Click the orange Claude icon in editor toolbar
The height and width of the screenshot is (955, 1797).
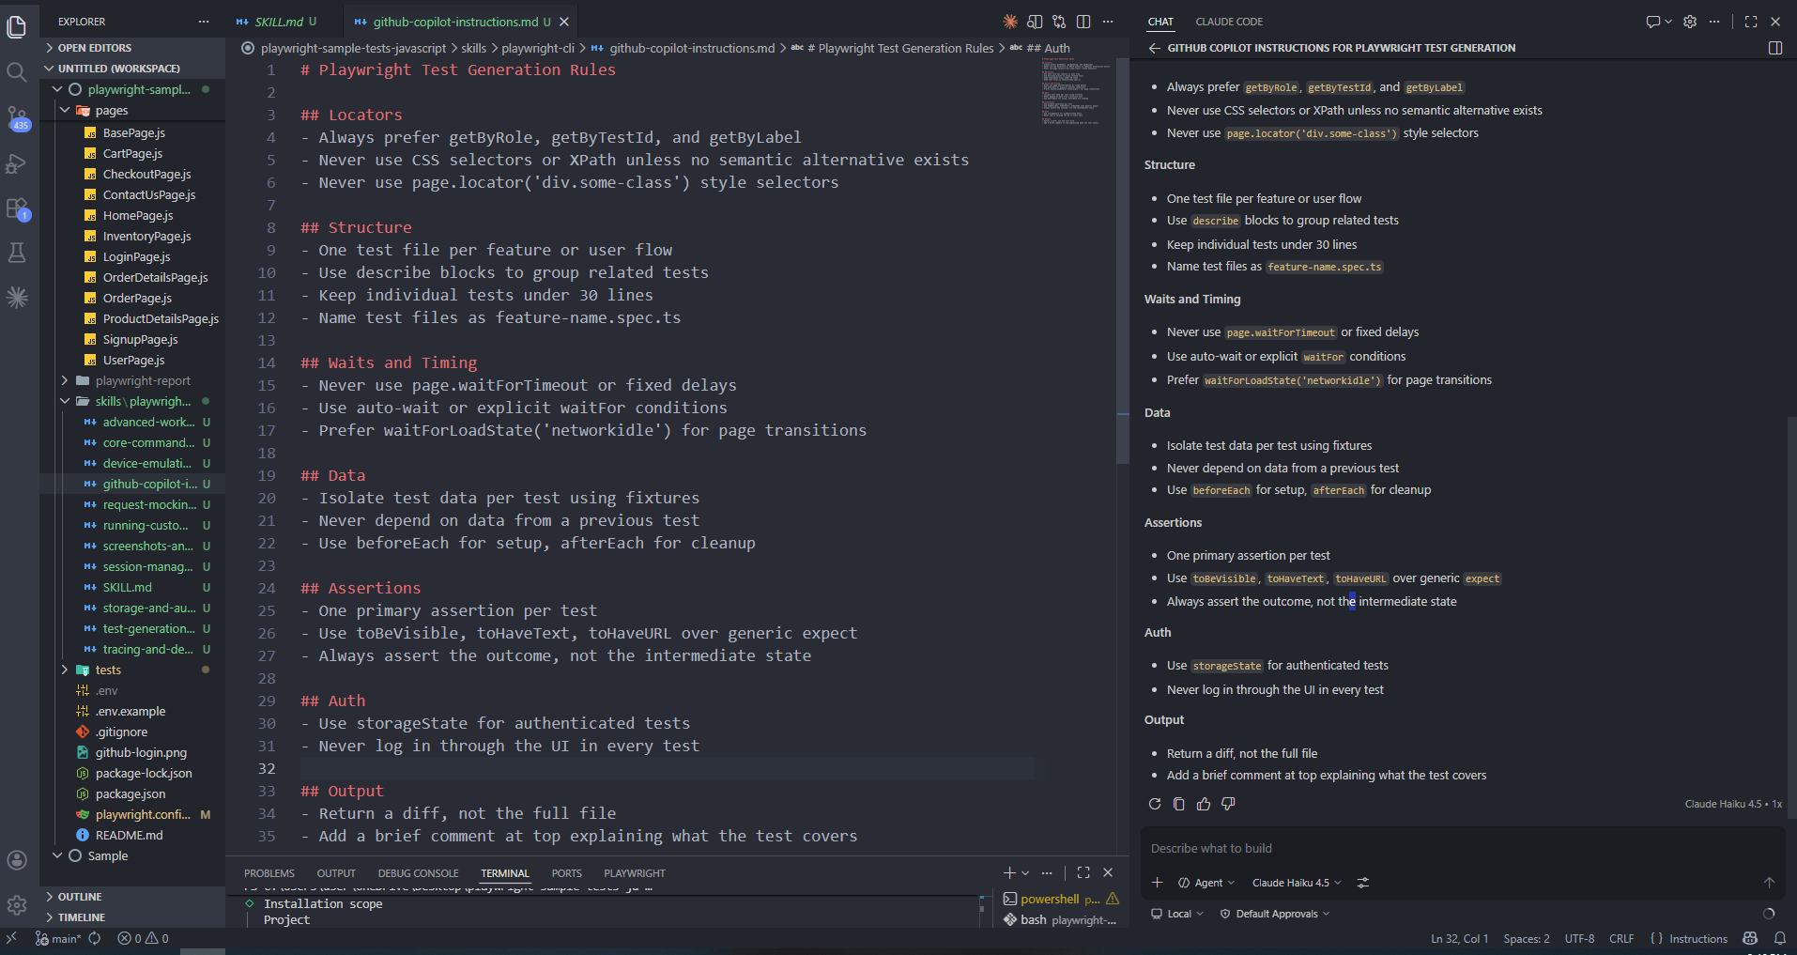[x=1010, y=22]
